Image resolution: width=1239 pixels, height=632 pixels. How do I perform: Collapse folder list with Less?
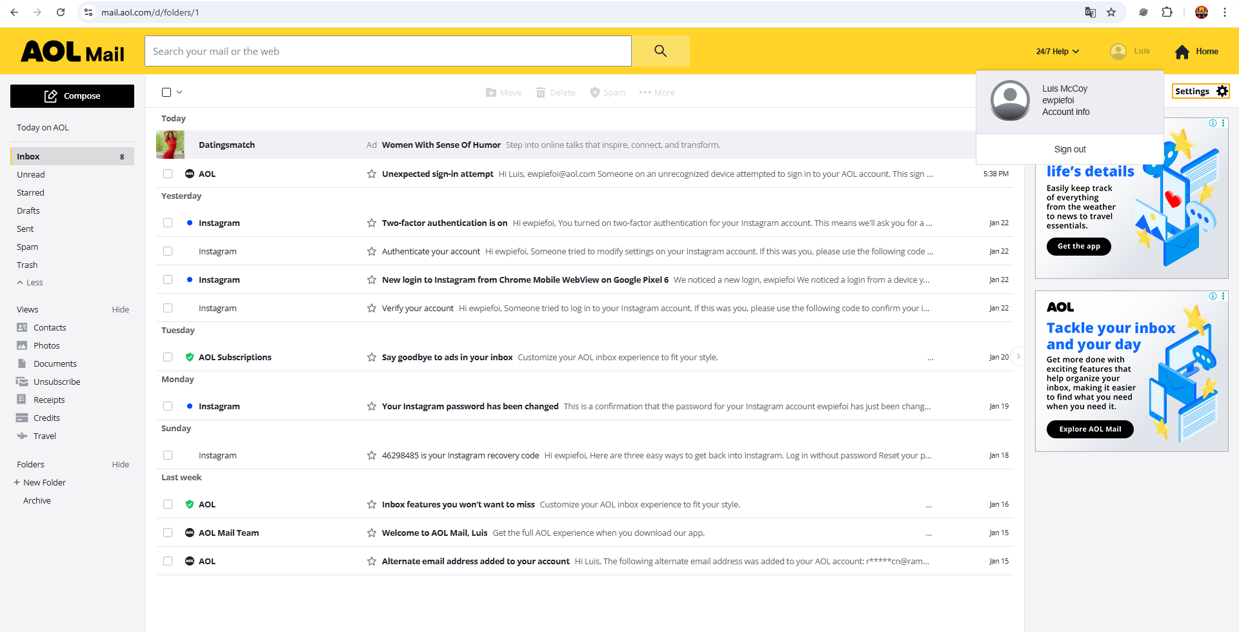pyautogui.click(x=30, y=283)
